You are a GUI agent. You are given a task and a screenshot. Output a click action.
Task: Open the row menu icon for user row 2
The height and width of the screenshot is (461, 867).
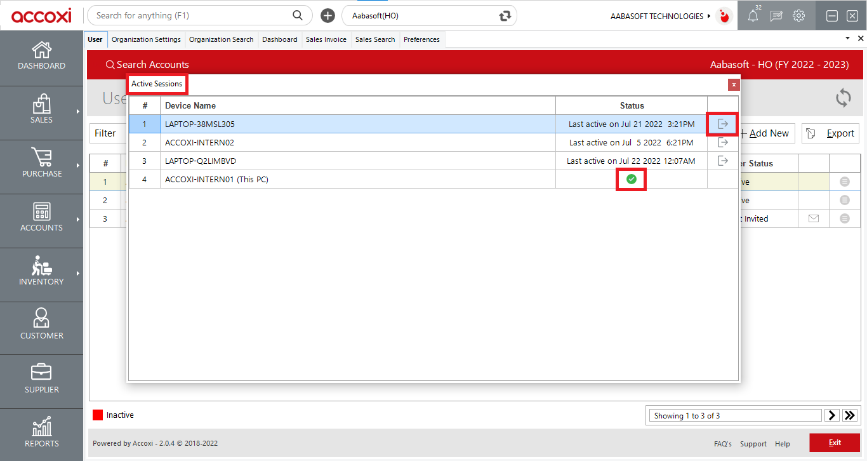845,200
